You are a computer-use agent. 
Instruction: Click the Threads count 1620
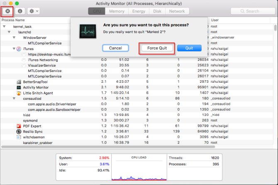(x=215, y=158)
